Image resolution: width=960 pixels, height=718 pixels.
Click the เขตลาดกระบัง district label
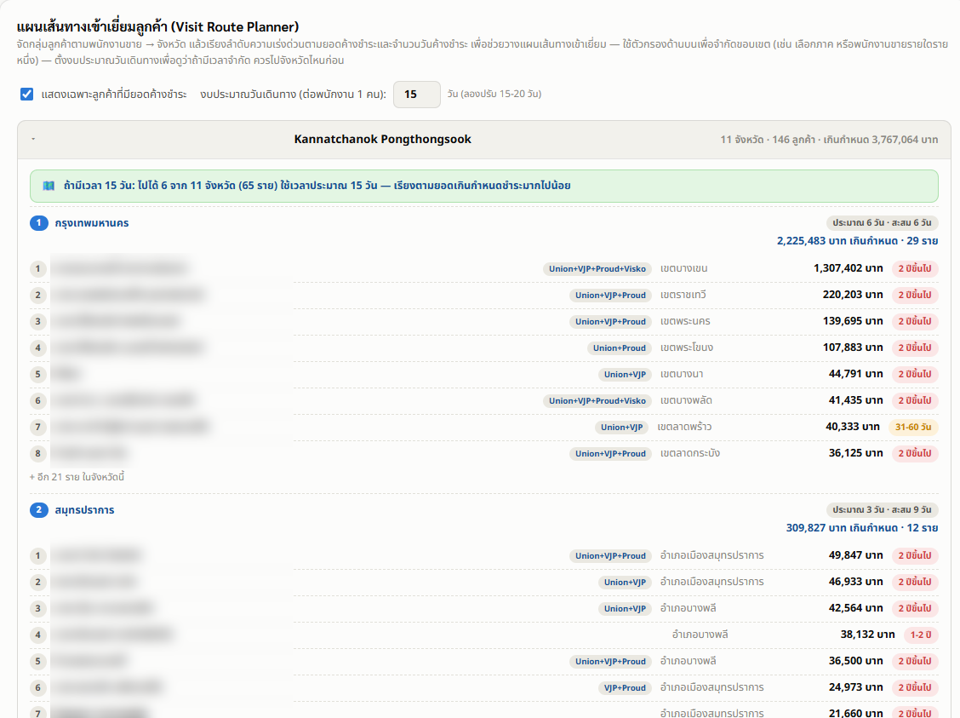690,453
